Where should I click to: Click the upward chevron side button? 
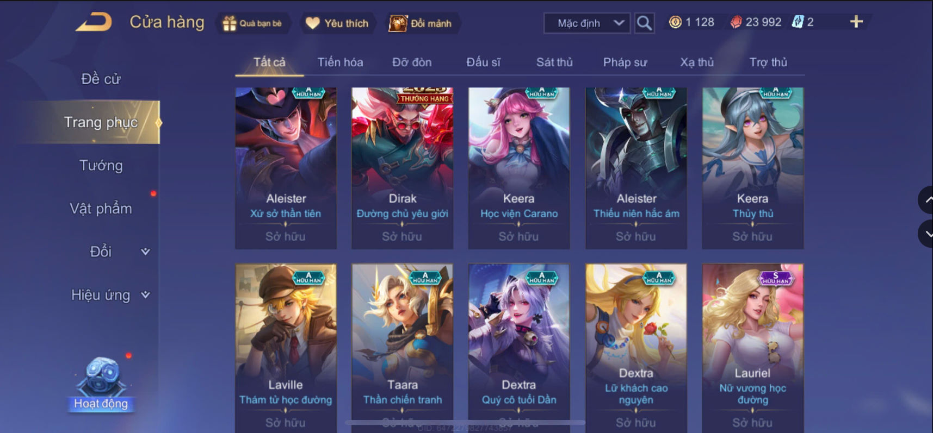point(927,200)
